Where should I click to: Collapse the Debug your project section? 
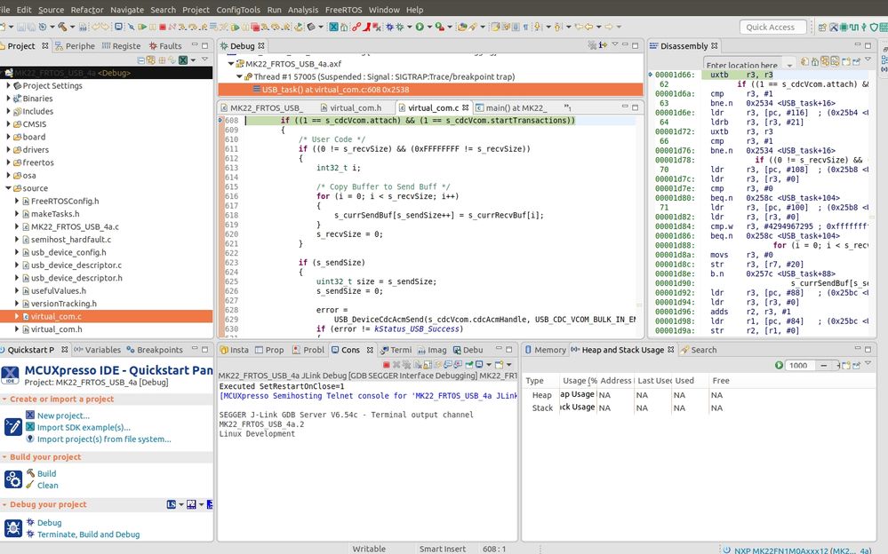tap(5, 504)
